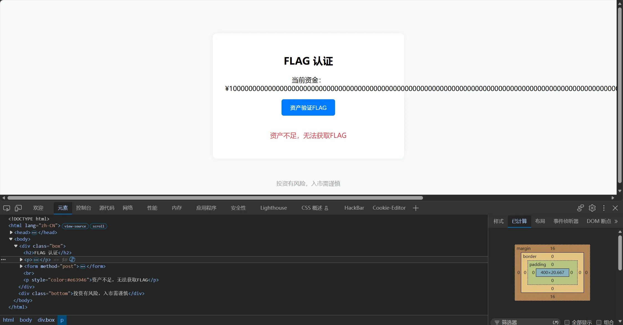Collapse the div class=box node

click(x=16, y=246)
